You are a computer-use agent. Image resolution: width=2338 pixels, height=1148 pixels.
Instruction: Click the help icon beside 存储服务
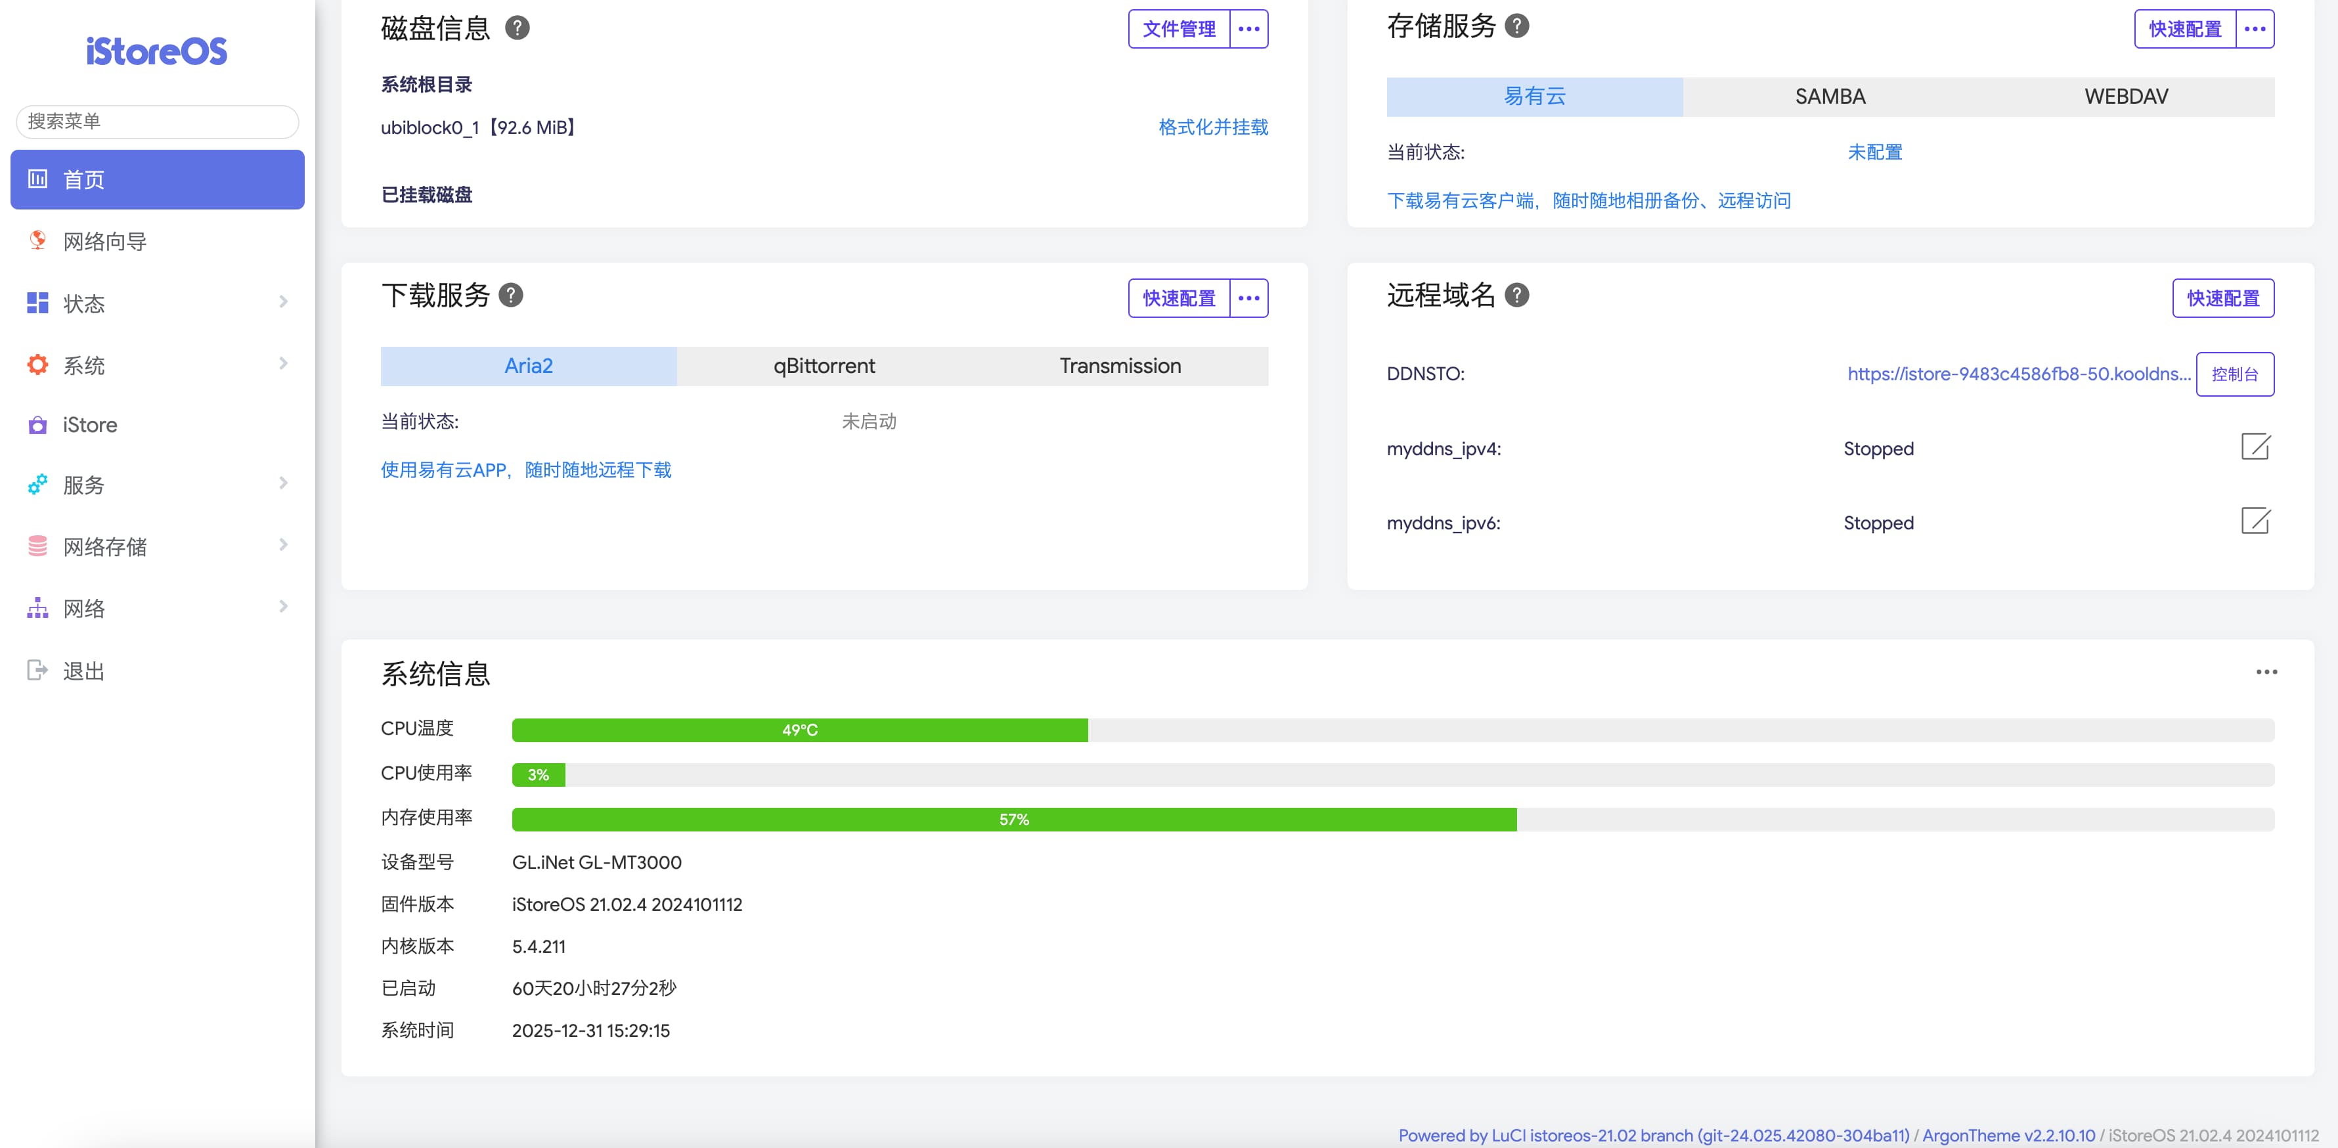pyautogui.click(x=1516, y=26)
